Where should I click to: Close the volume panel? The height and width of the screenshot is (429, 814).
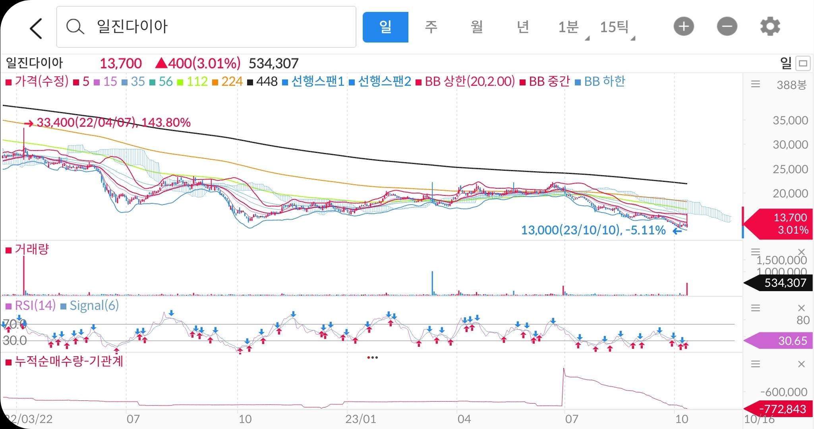pos(801,252)
